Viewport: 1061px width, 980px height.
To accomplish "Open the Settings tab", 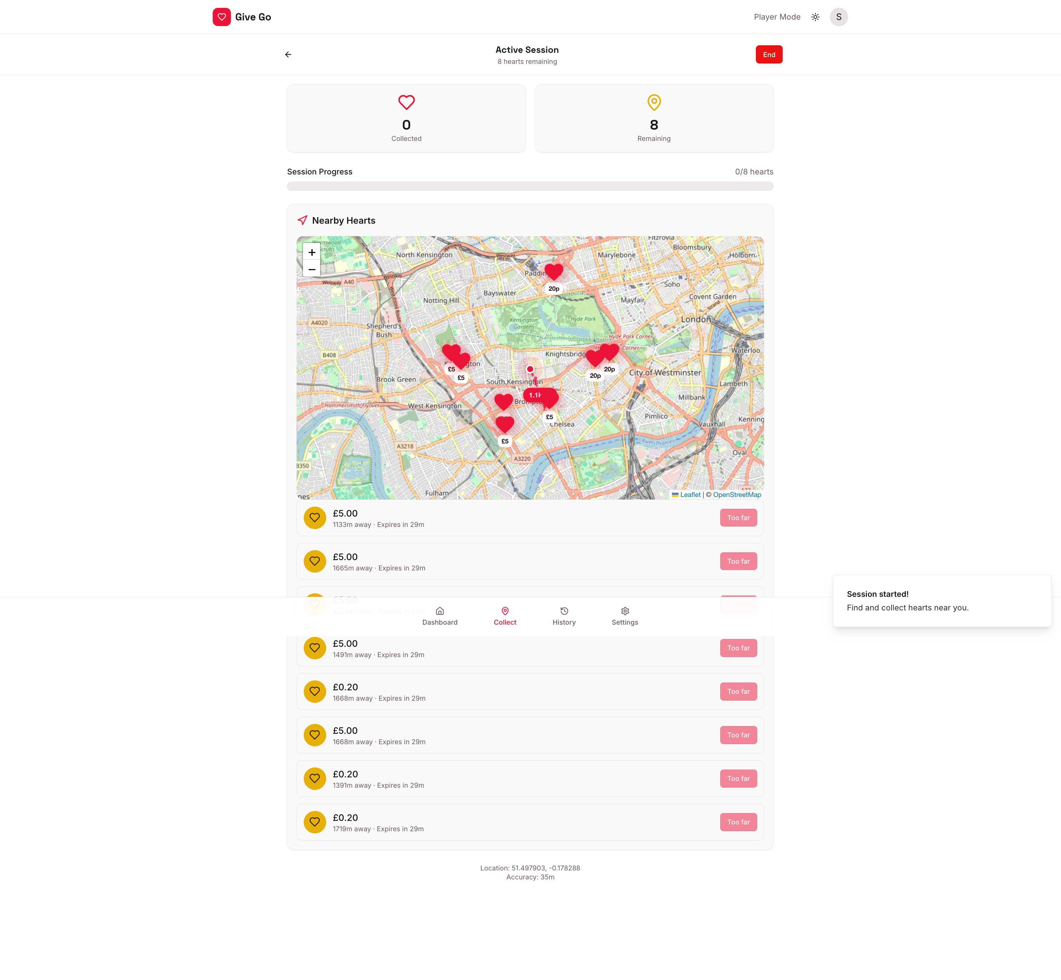I will coord(625,616).
